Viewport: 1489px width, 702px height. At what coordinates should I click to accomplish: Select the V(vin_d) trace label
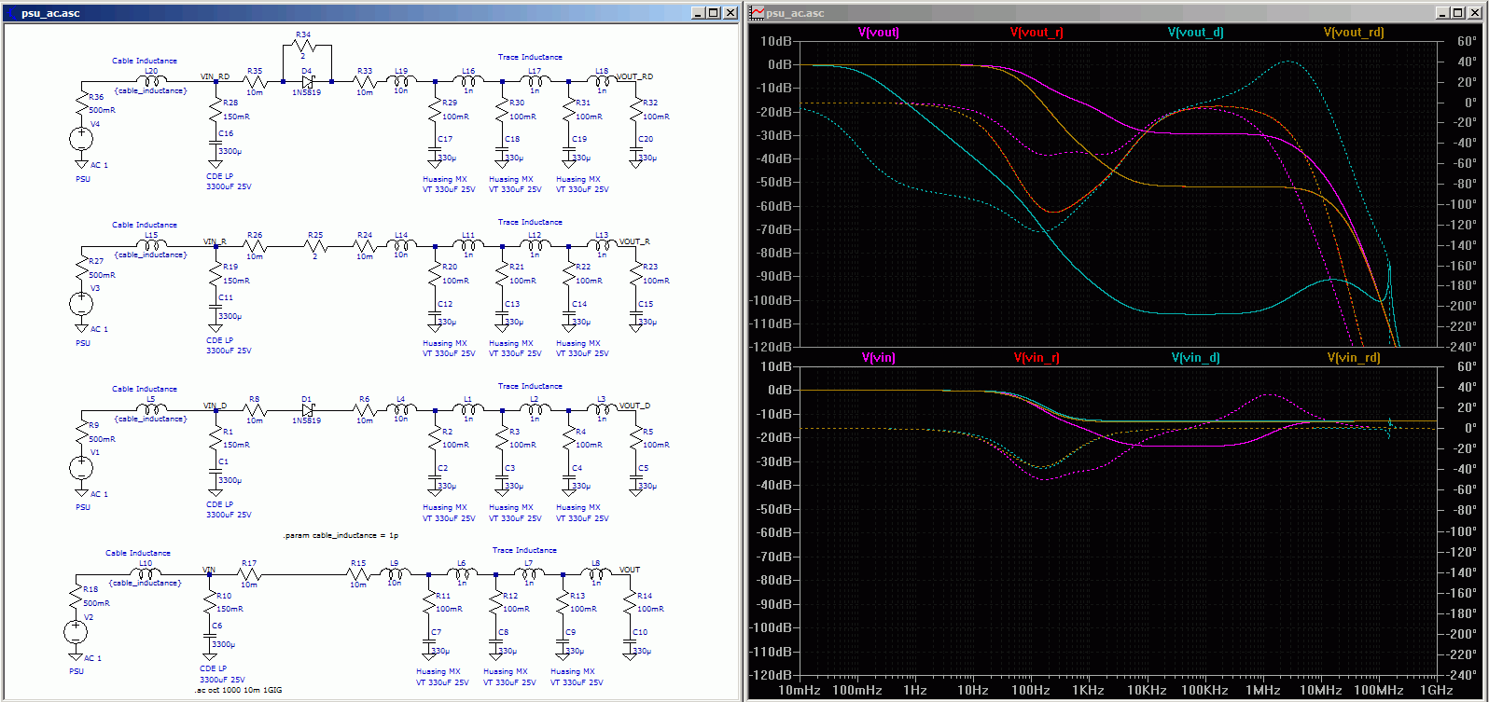[x=1195, y=358]
